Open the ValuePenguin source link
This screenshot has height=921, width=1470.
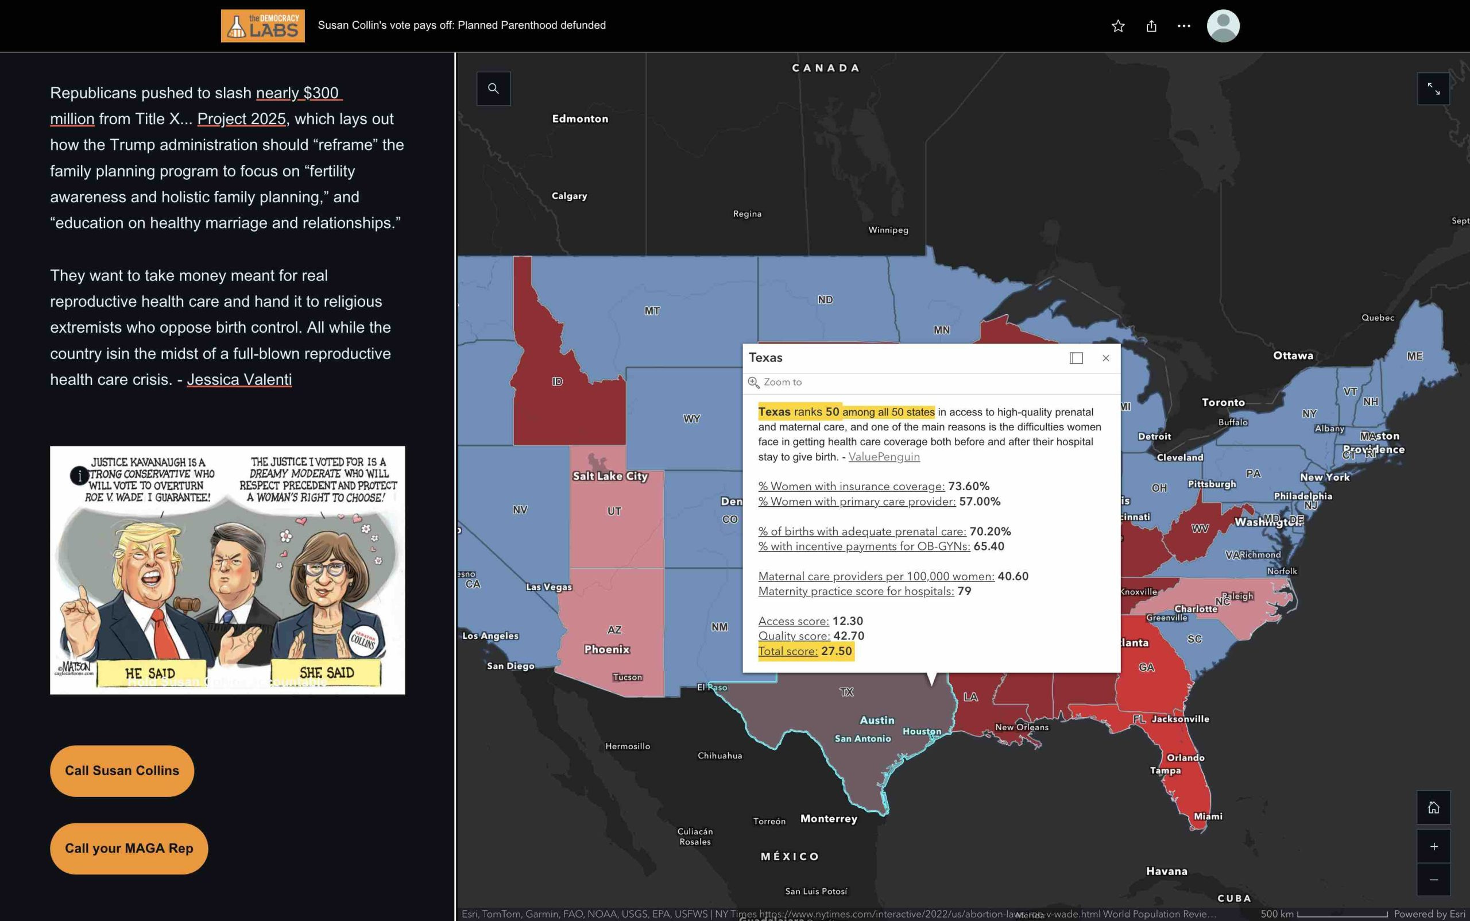pos(884,457)
